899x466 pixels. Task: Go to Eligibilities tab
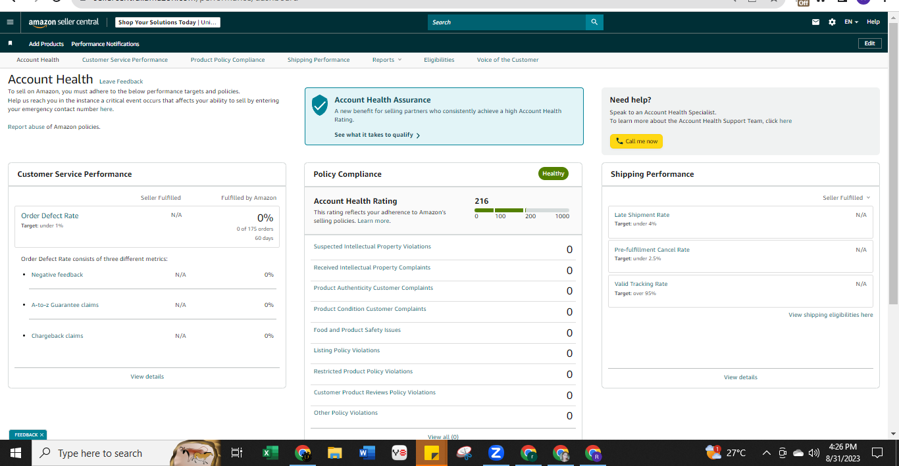[439, 60]
